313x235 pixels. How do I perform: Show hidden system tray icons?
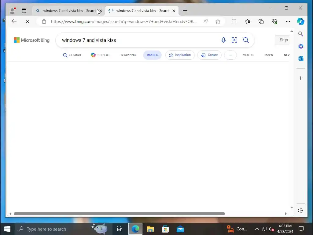click(257, 229)
